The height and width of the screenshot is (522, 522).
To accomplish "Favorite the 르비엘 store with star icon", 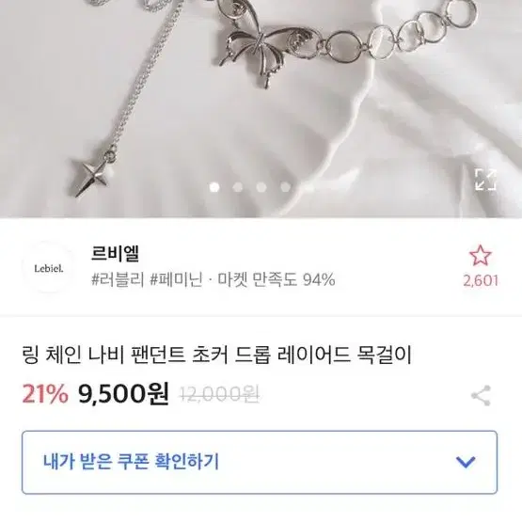I will pyautogui.click(x=481, y=255).
